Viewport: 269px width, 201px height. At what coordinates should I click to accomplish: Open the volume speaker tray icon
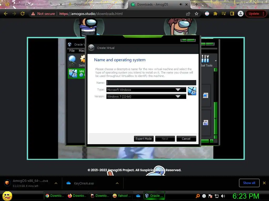tap(223, 196)
